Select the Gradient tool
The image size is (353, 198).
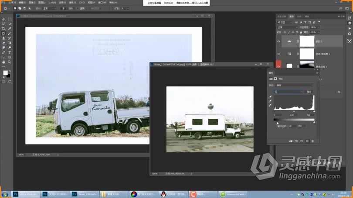[10, 43]
